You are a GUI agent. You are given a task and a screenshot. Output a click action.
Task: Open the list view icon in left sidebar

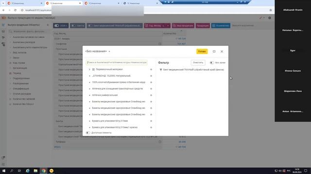click(3, 25)
